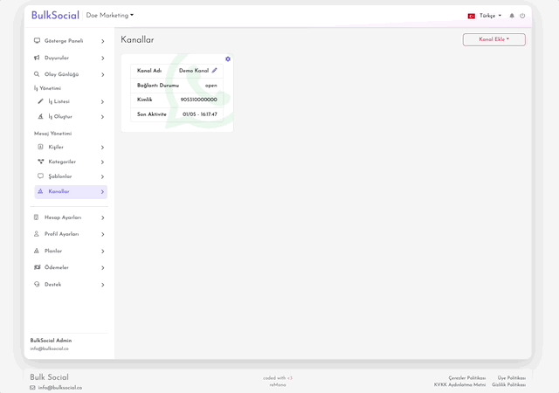
Task: Click the Kategoriler nodes icon
Action: 40,162
